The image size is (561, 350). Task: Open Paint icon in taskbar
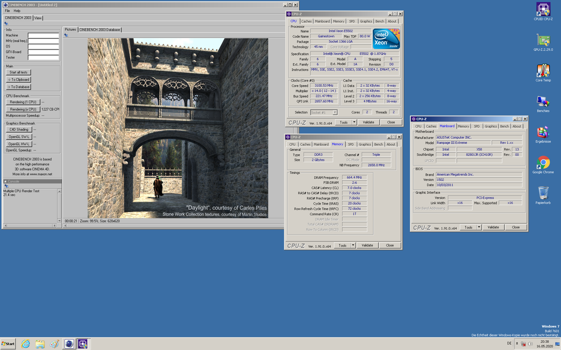point(54,344)
